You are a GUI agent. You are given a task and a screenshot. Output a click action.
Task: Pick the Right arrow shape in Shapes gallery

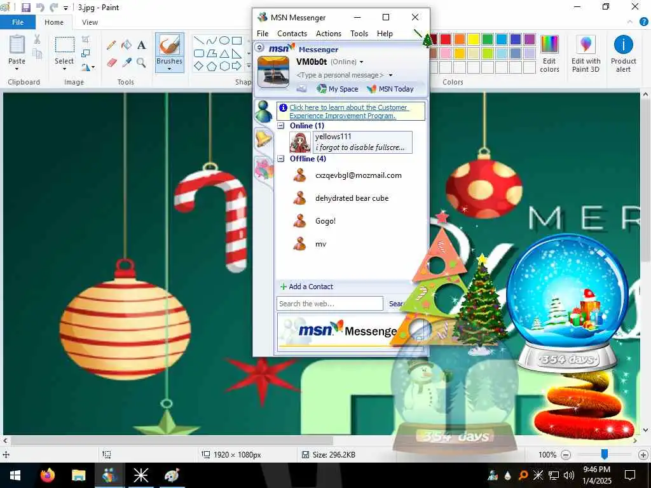[236, 65]
